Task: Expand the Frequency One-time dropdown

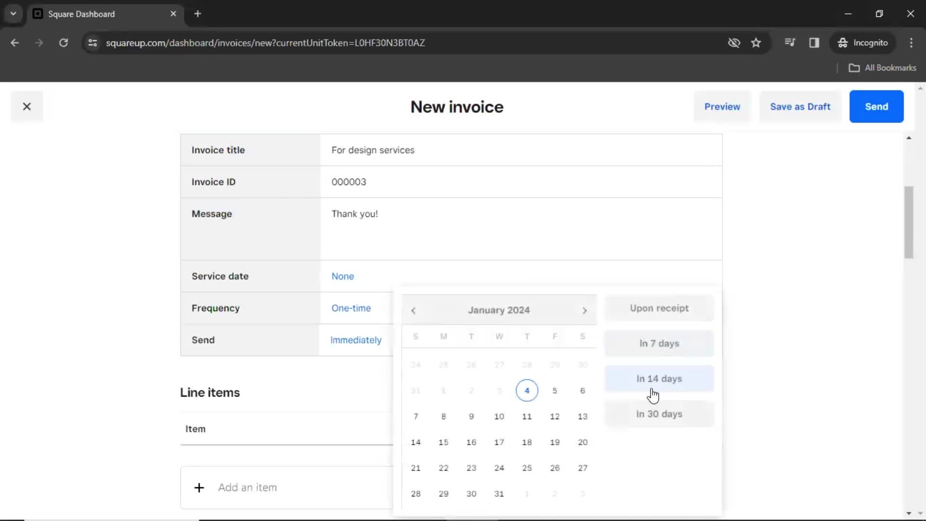Action: click(351, 308)
